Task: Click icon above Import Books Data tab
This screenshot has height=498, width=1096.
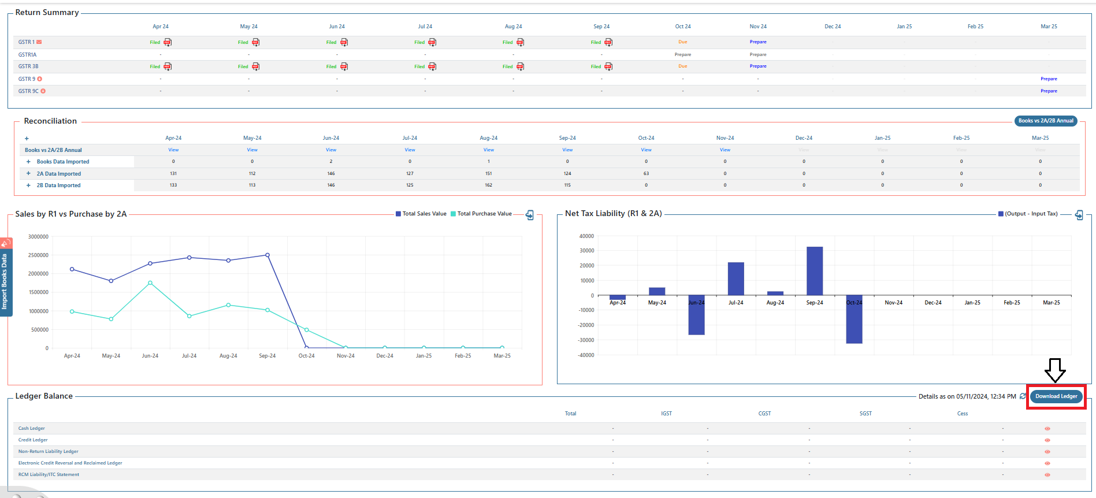Action: 5,243
